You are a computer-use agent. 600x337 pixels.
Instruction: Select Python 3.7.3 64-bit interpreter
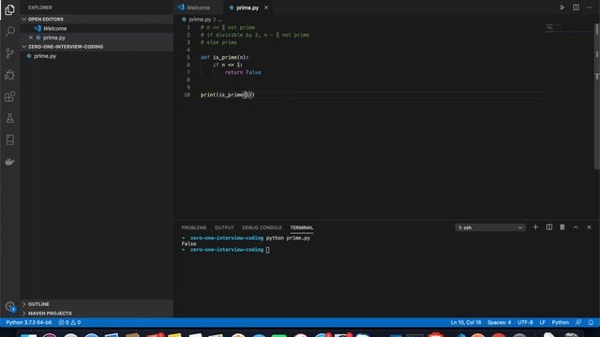pyautogui.click(x=29, y=322)
